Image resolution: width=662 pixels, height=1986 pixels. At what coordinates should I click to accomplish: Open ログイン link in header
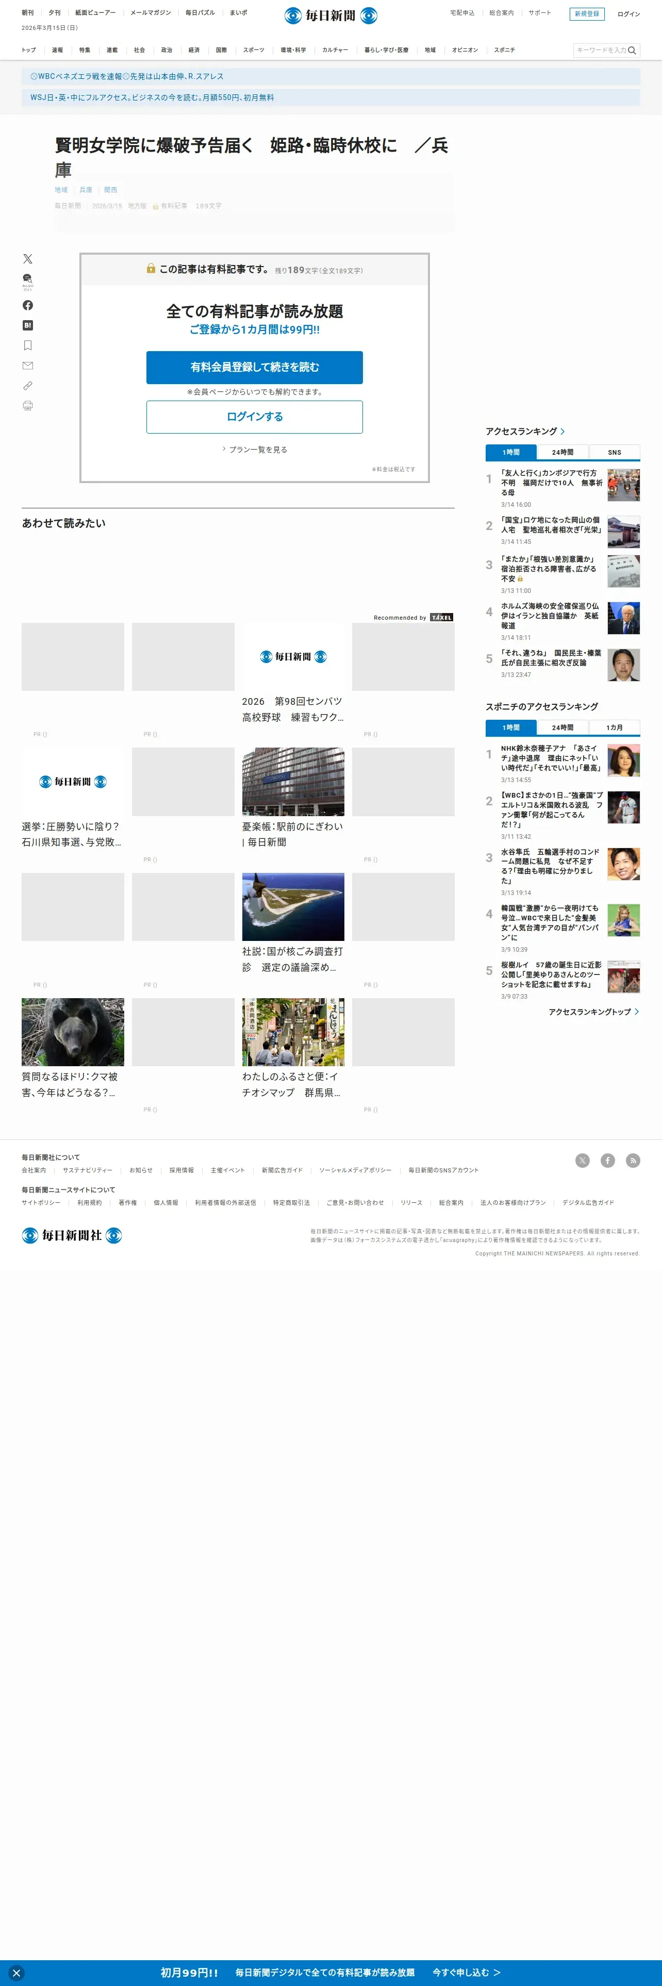click(628, 14)
